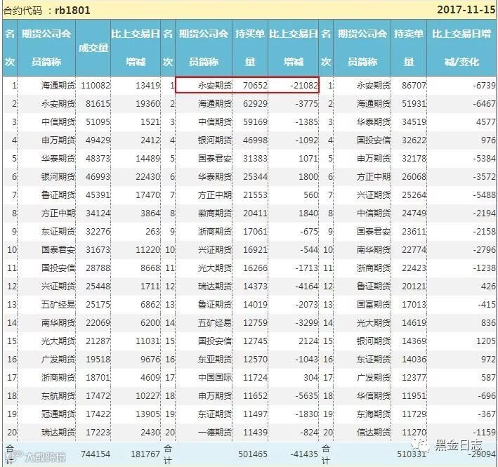This screenshot has height=467, width=498.
Task: Click short position value 20121
Action: [x=414, y=287]
